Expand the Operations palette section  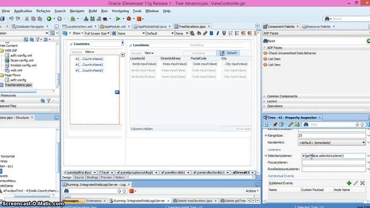(x=275, y=106)
